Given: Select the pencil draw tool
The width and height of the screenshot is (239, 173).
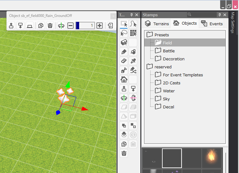Looking at the screenshot, I should 124,52.
